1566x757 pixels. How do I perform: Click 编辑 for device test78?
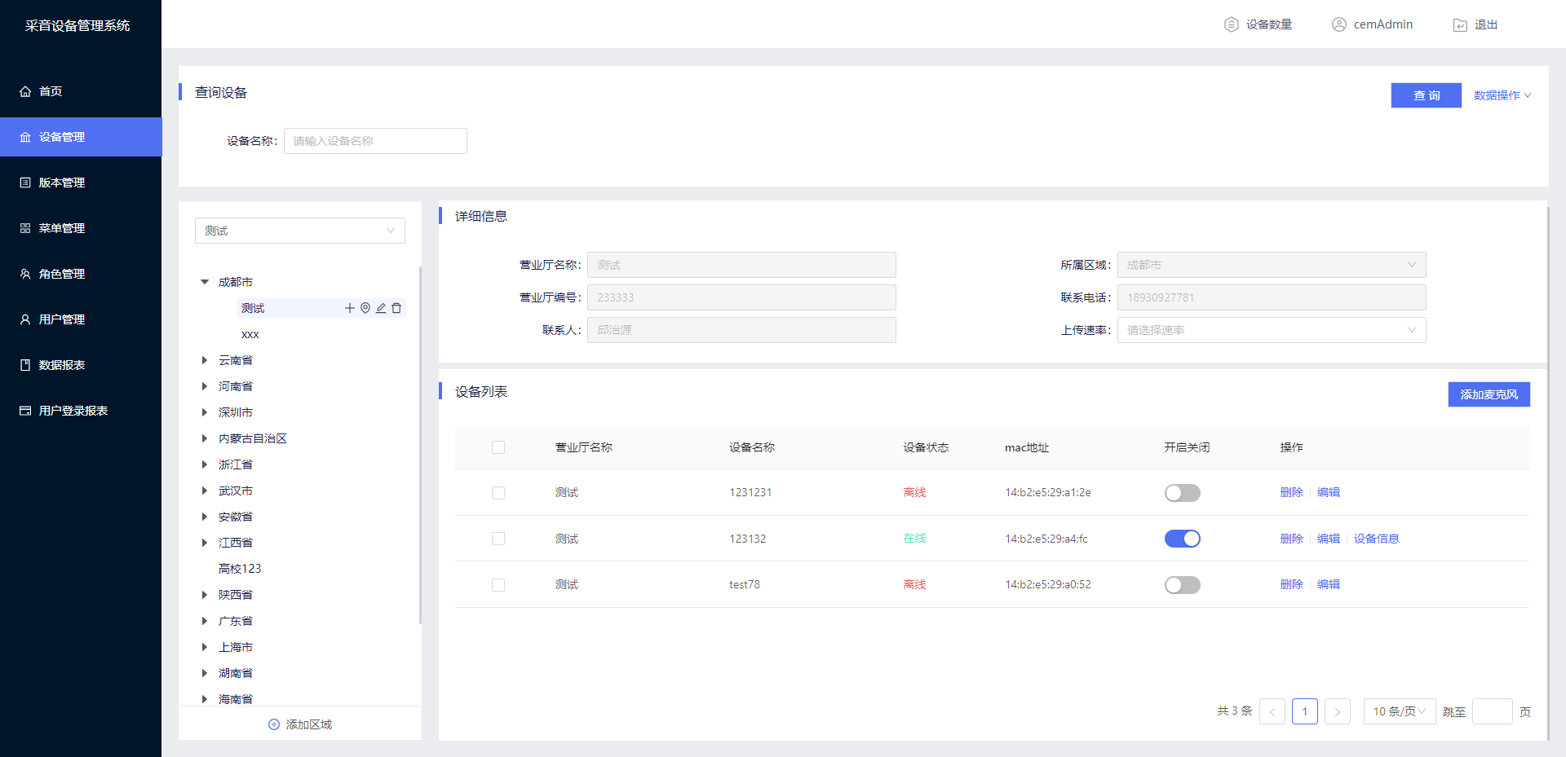pyautogui.click(x=1329, y=584)
